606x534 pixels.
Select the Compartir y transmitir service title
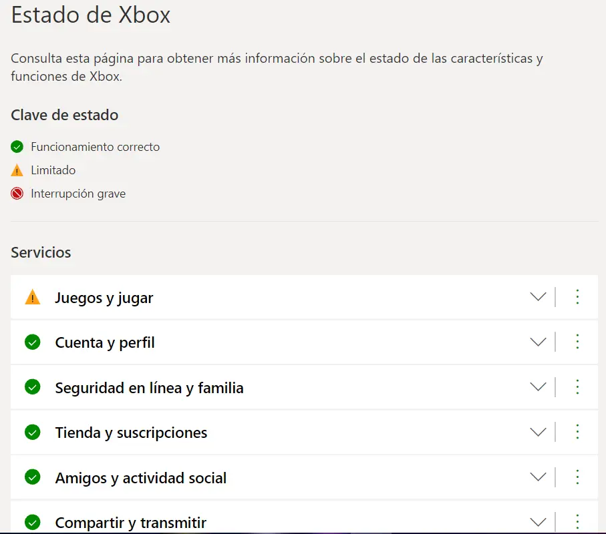click(131, 523)
